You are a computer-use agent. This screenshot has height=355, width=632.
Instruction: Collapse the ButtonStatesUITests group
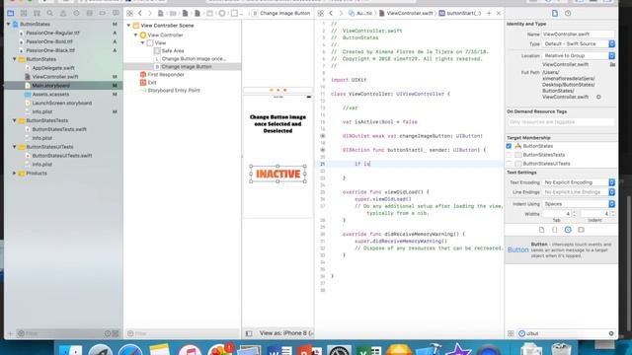[x=15, y=147]
